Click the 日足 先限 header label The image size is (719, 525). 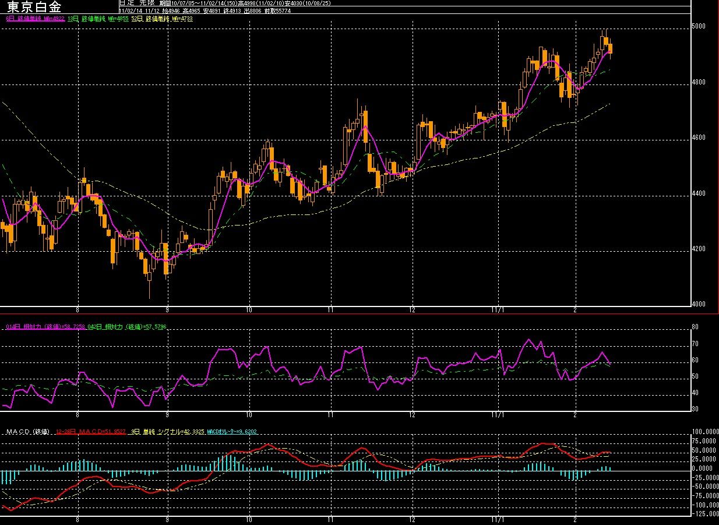[x=137, y=3]
